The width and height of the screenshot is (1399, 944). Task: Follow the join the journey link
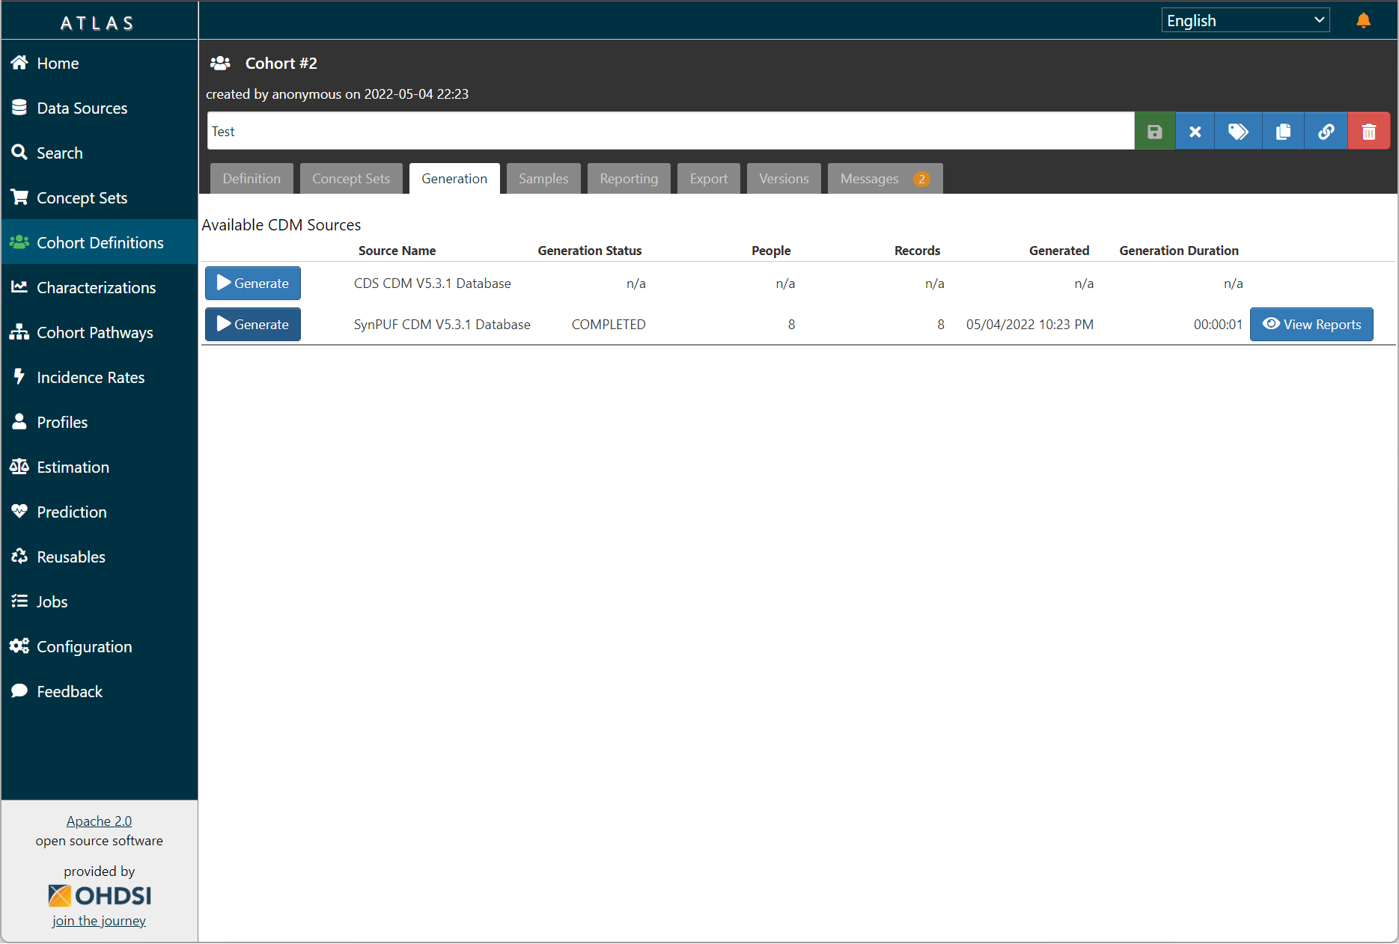99,921
